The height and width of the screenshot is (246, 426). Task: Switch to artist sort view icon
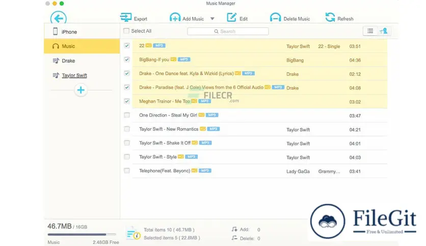click(x=384, y=31)
